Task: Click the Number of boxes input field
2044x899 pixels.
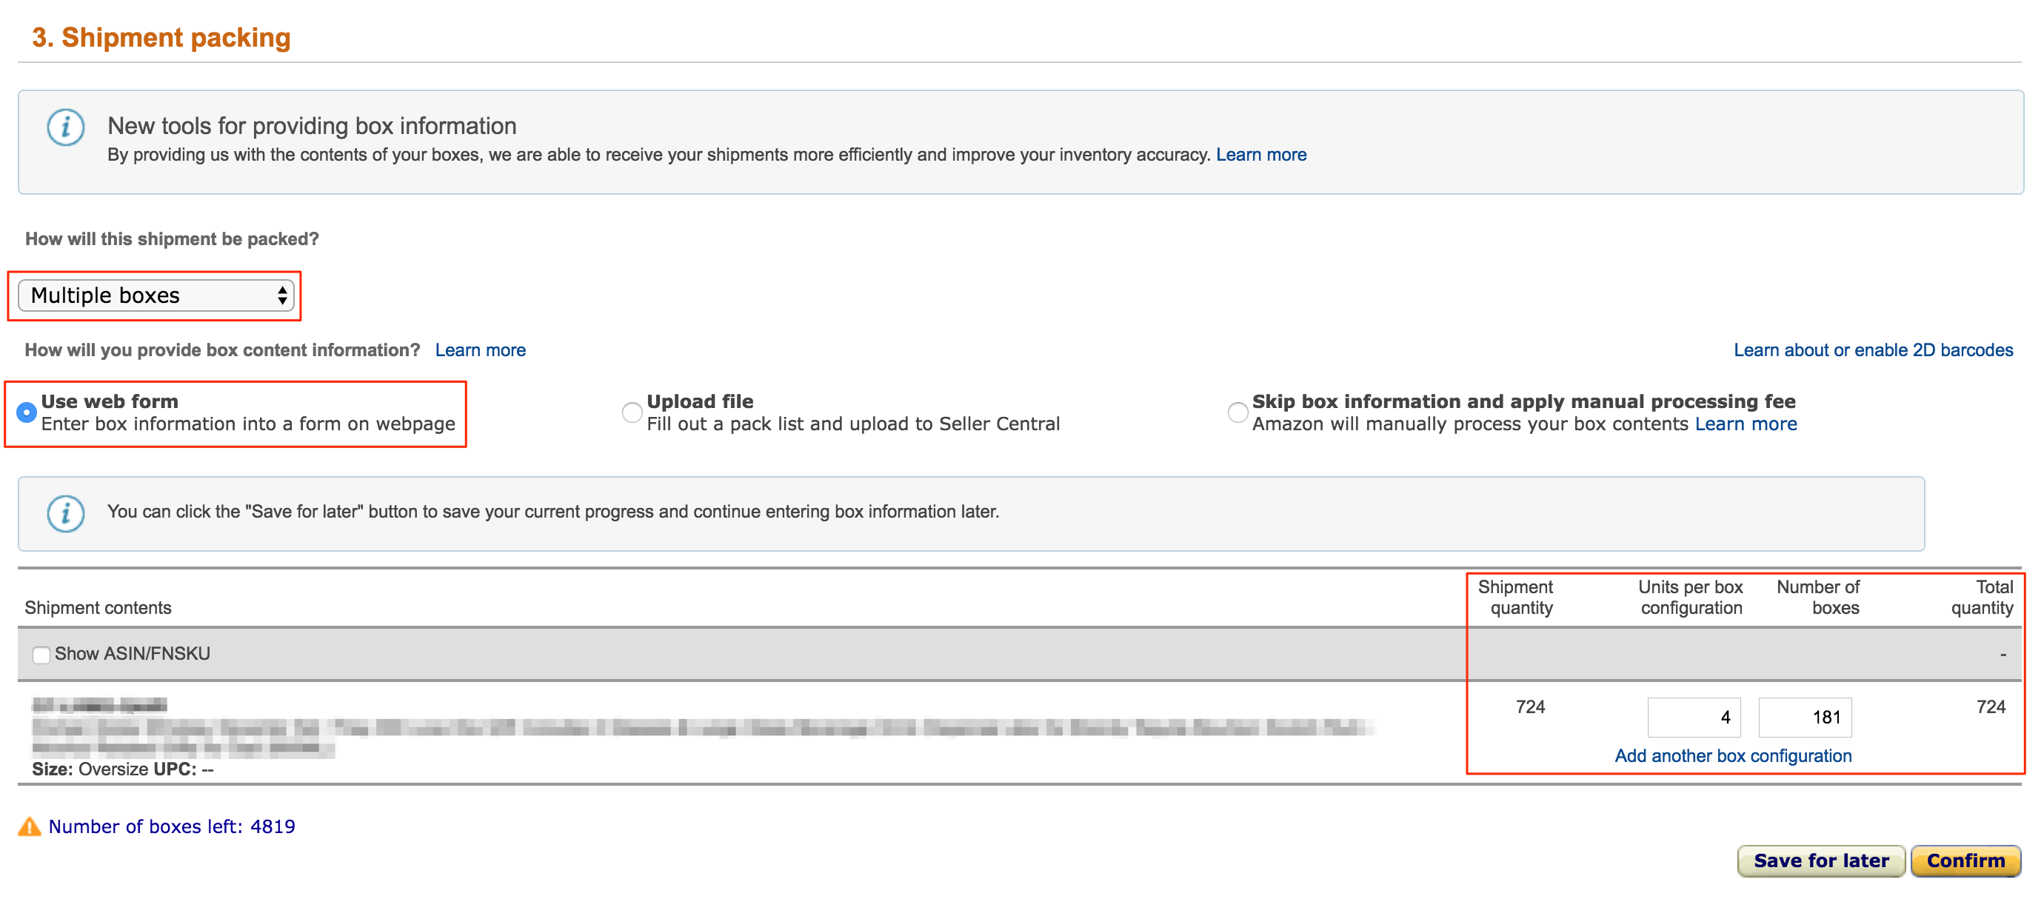Action: 1804,718
